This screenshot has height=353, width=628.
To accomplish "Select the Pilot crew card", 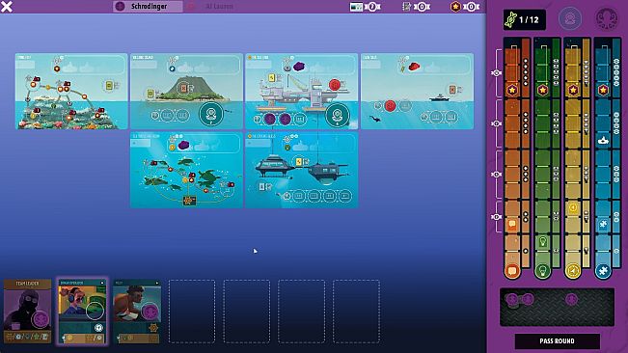I will [137, 311].
